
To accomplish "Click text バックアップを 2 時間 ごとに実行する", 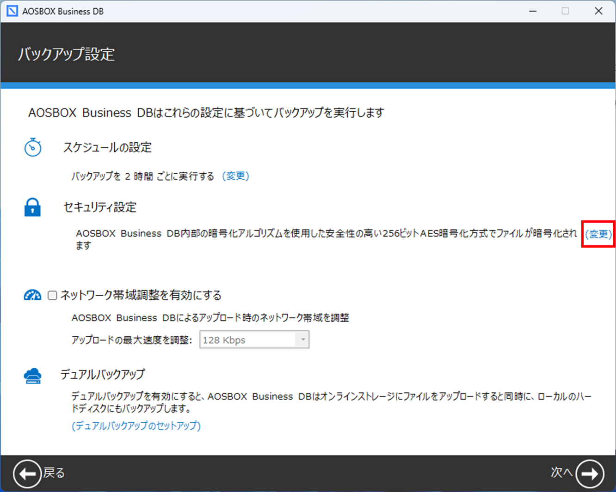I will 142,176.
